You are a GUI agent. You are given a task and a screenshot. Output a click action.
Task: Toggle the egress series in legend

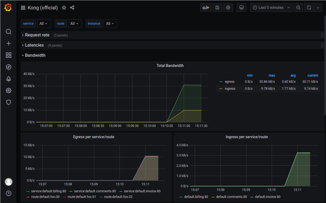pyautogui.click(x=229, y=82)
